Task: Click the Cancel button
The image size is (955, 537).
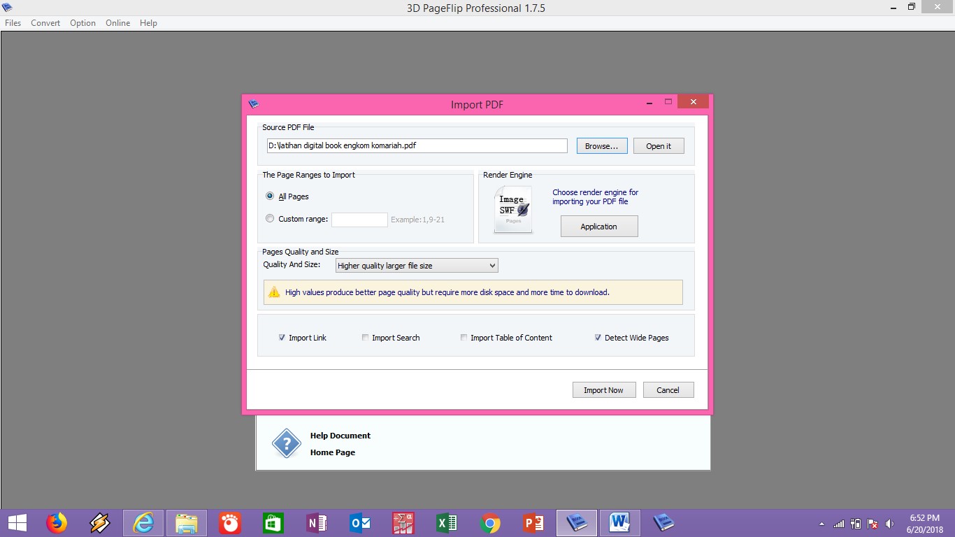Action: tap(668, 390)
